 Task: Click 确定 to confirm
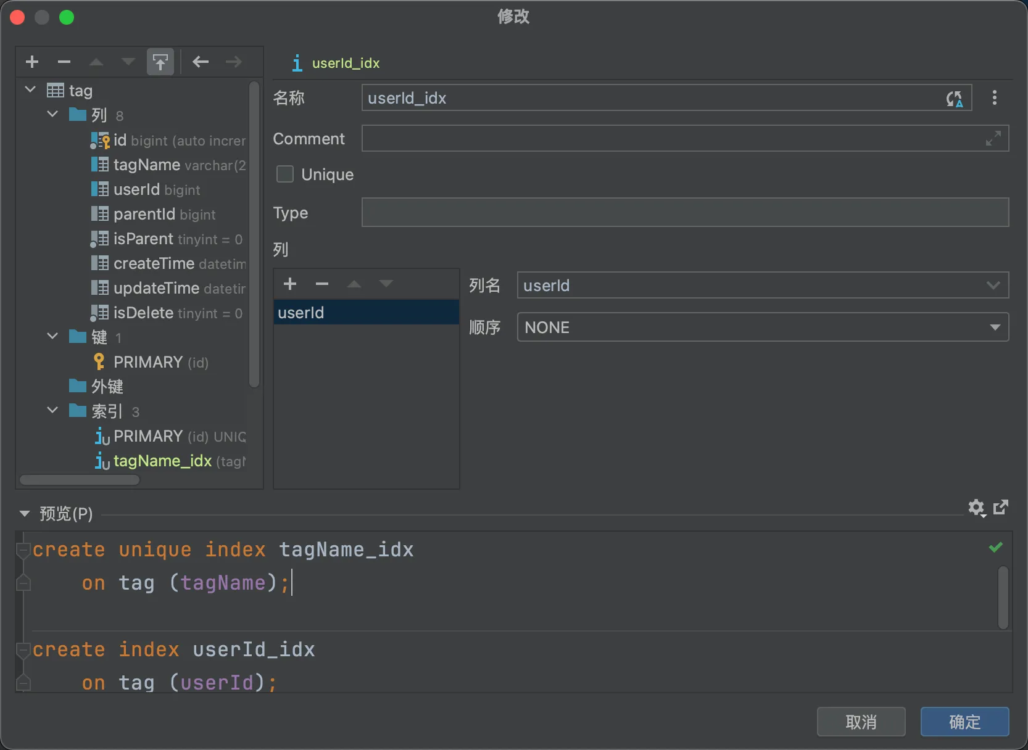[964, 722]
